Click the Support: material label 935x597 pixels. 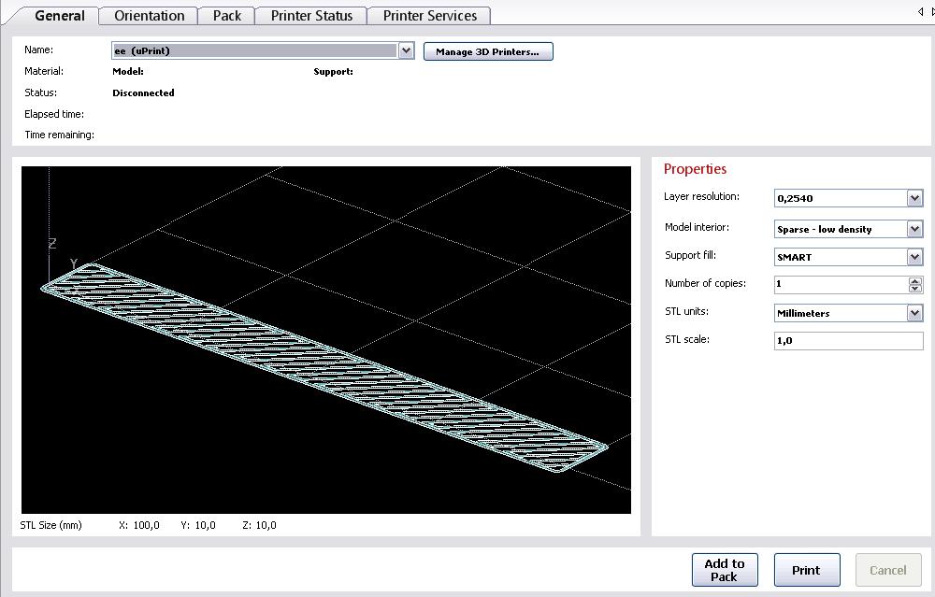point(334,72)
